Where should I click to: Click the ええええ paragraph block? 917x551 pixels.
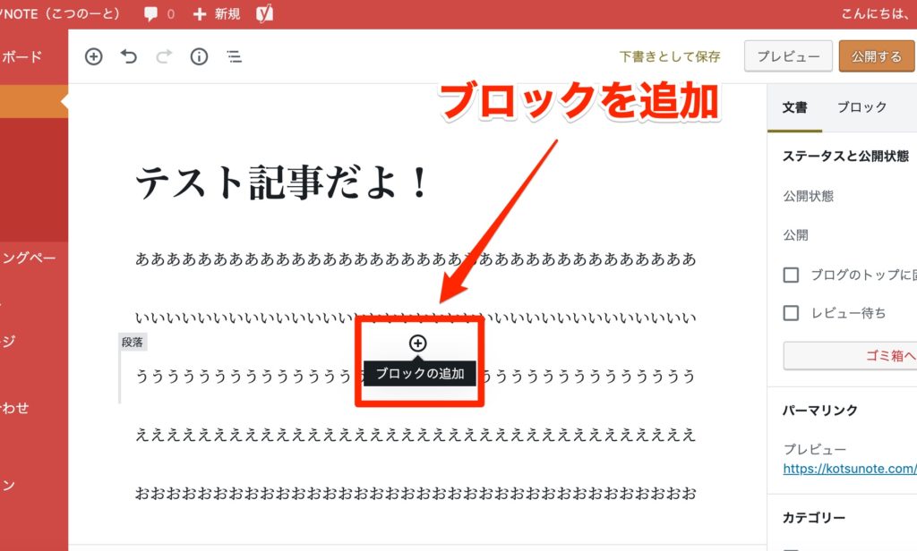coord(416,435)
